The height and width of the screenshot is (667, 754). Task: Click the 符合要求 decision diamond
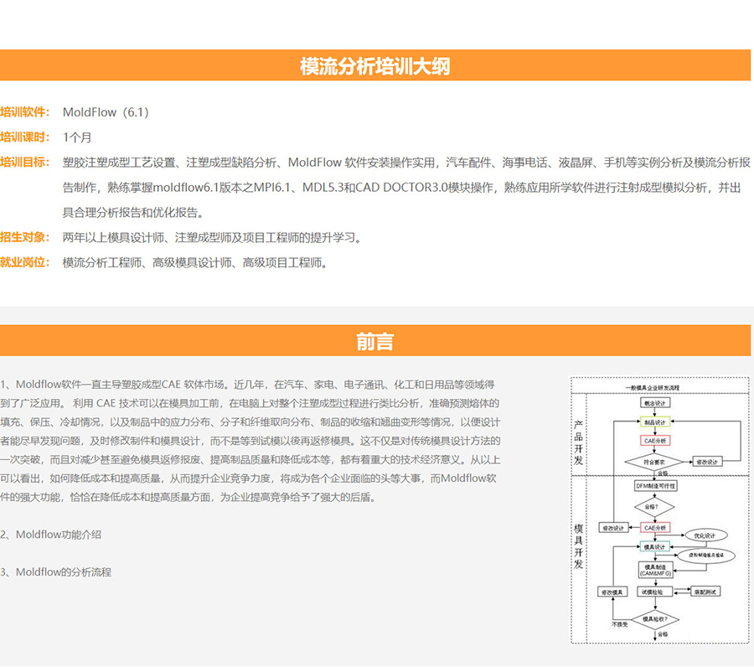pos(654,462)
